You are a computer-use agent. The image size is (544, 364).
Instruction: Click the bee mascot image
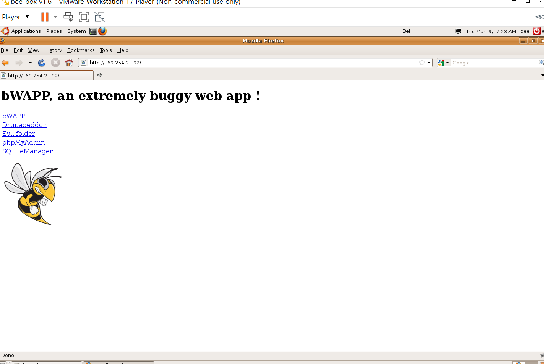coord(32,194)
